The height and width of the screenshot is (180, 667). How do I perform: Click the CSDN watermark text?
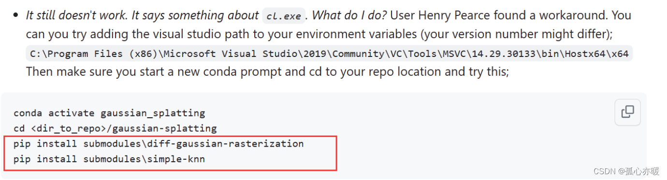coord(626,171)
